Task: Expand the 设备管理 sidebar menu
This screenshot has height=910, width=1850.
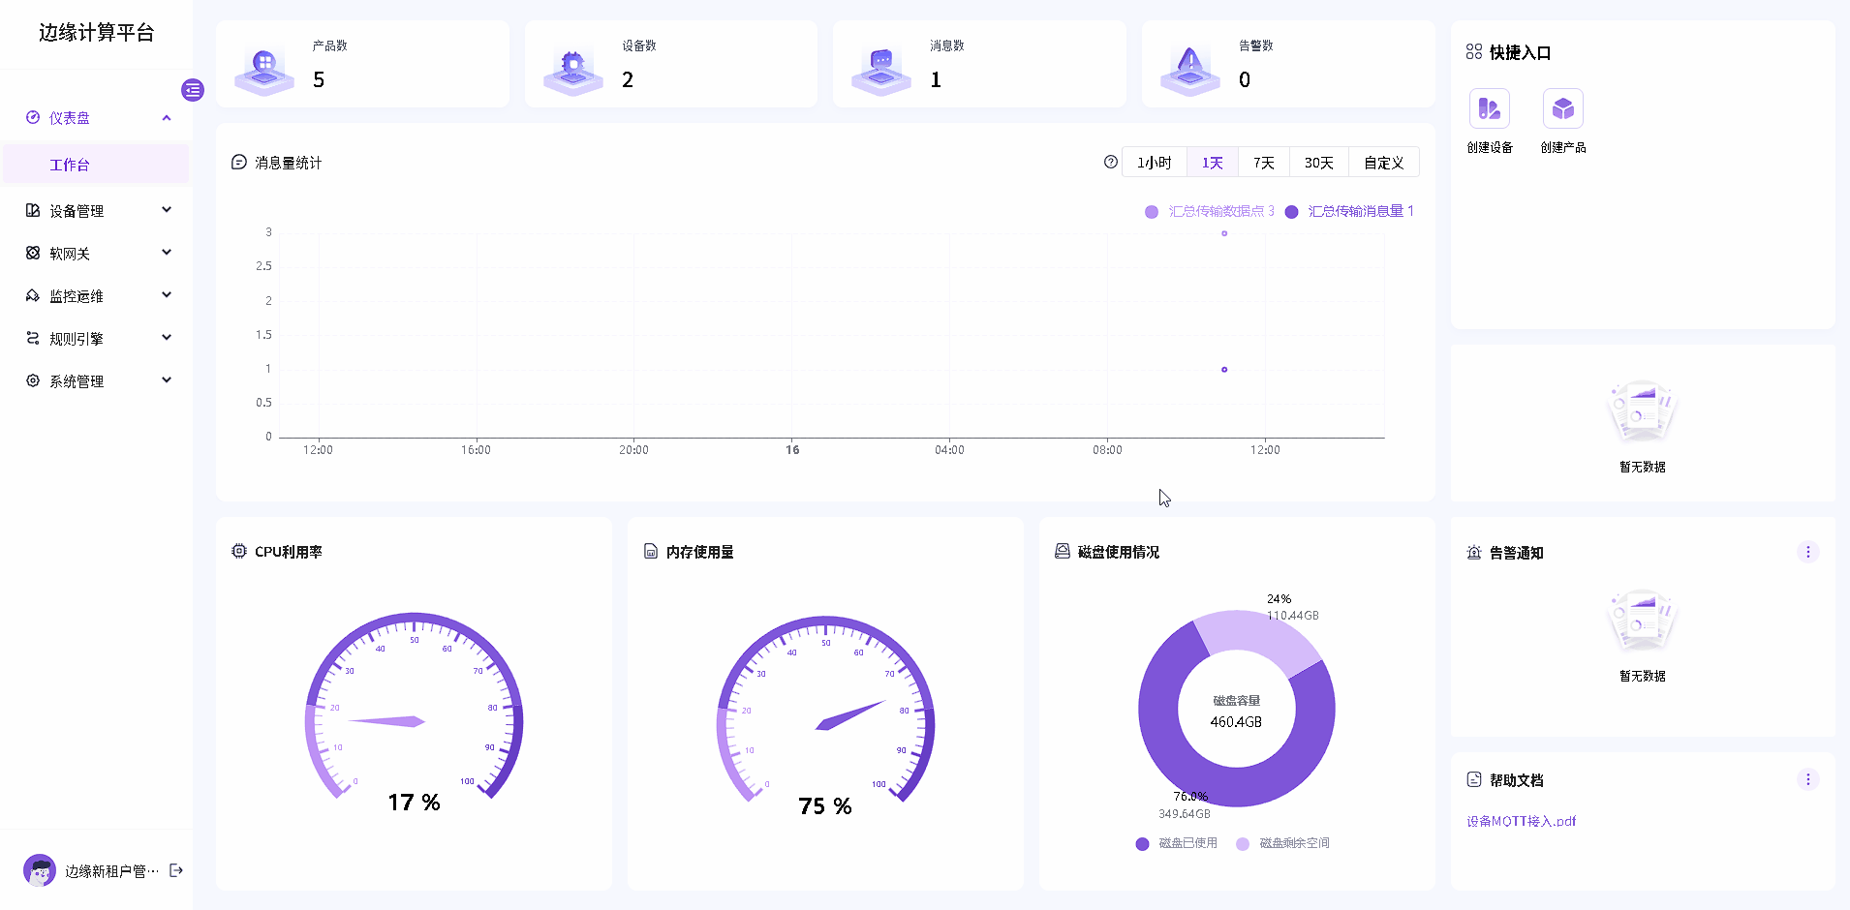Action: pos(97,210)
